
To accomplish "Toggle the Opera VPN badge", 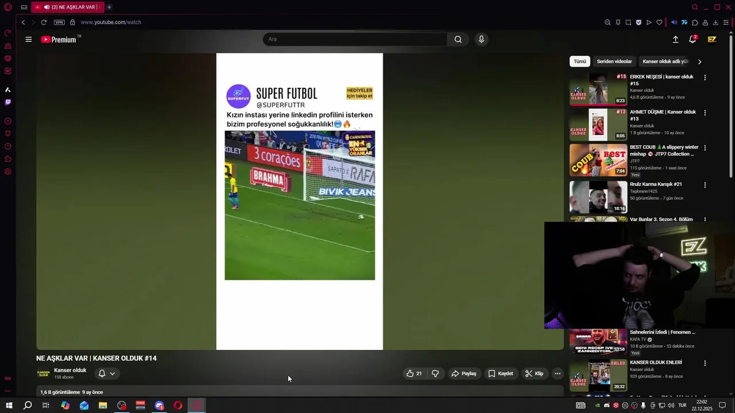I will point(59,22).
